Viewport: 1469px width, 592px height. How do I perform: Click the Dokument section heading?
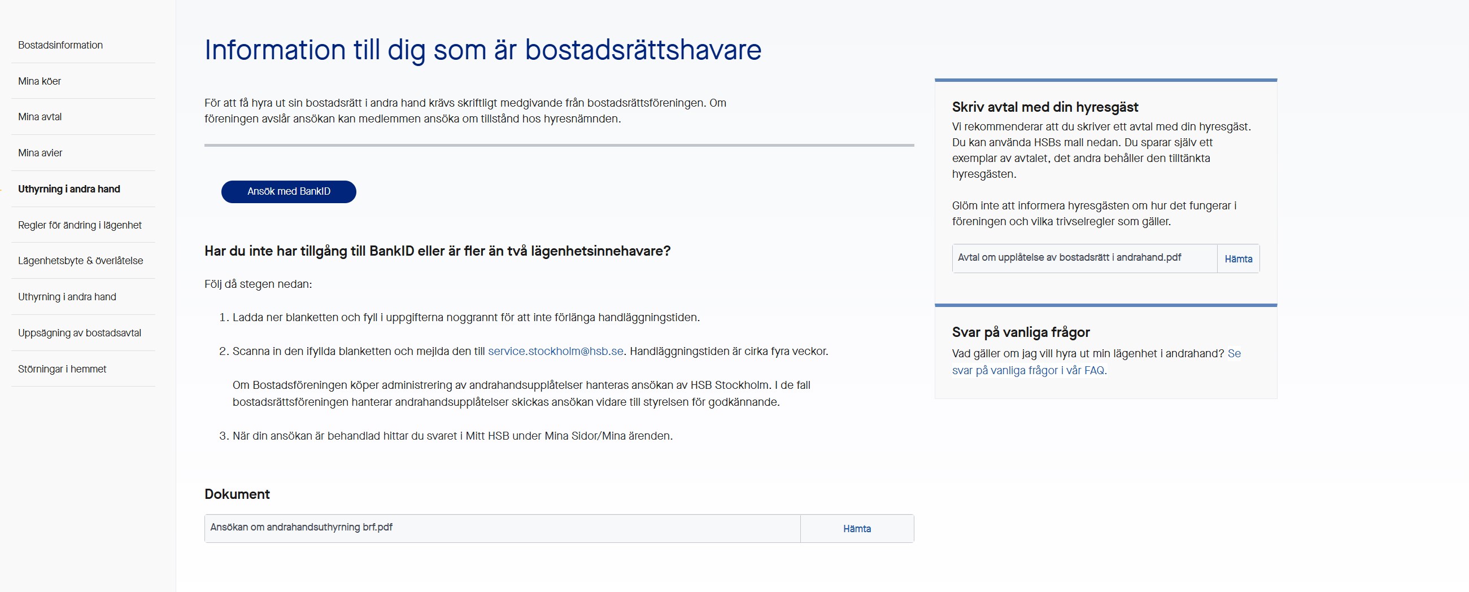click(x=237, y=494)
